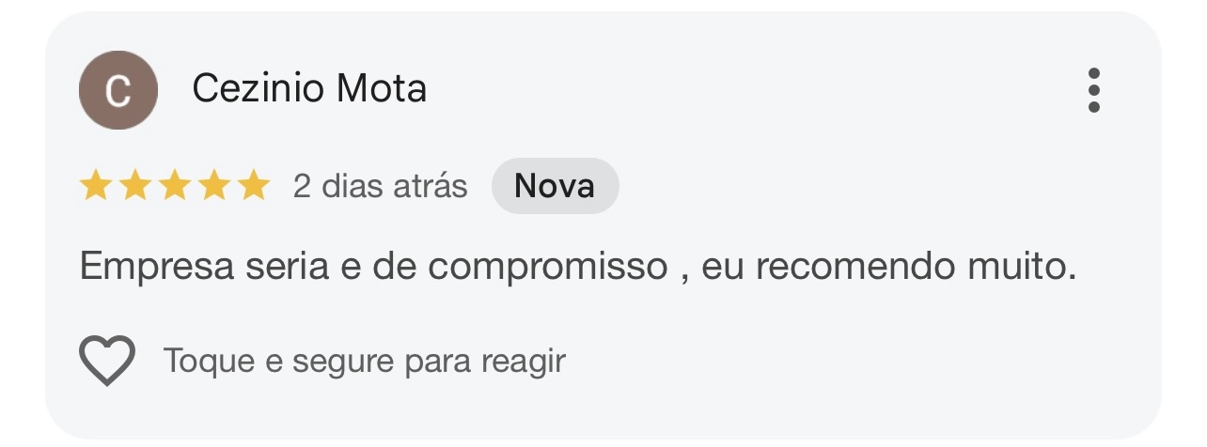Open the three-dot options menu
Viewport: 1207px width, 447px height.
pyautogui.click(x=1093, y=91)
